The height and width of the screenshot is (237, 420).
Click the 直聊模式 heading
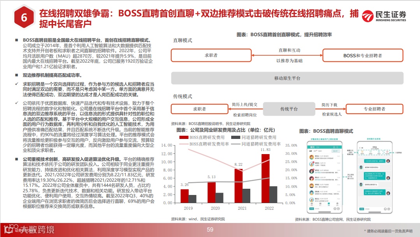point(183,40)
